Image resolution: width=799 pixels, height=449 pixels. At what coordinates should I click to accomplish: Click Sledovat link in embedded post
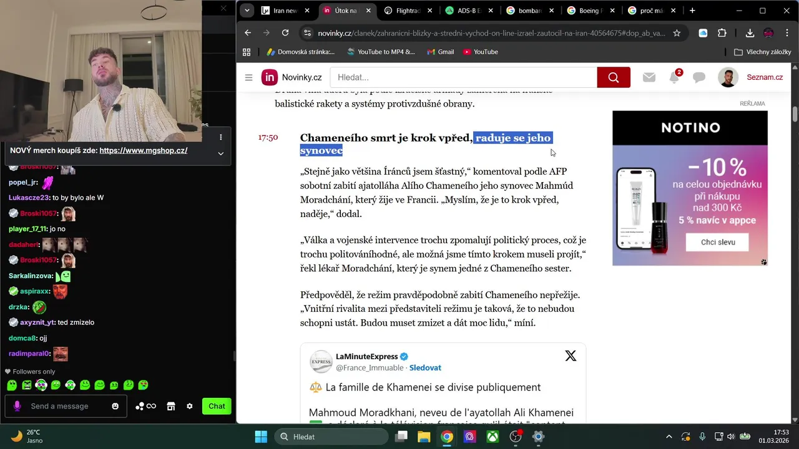425,368
